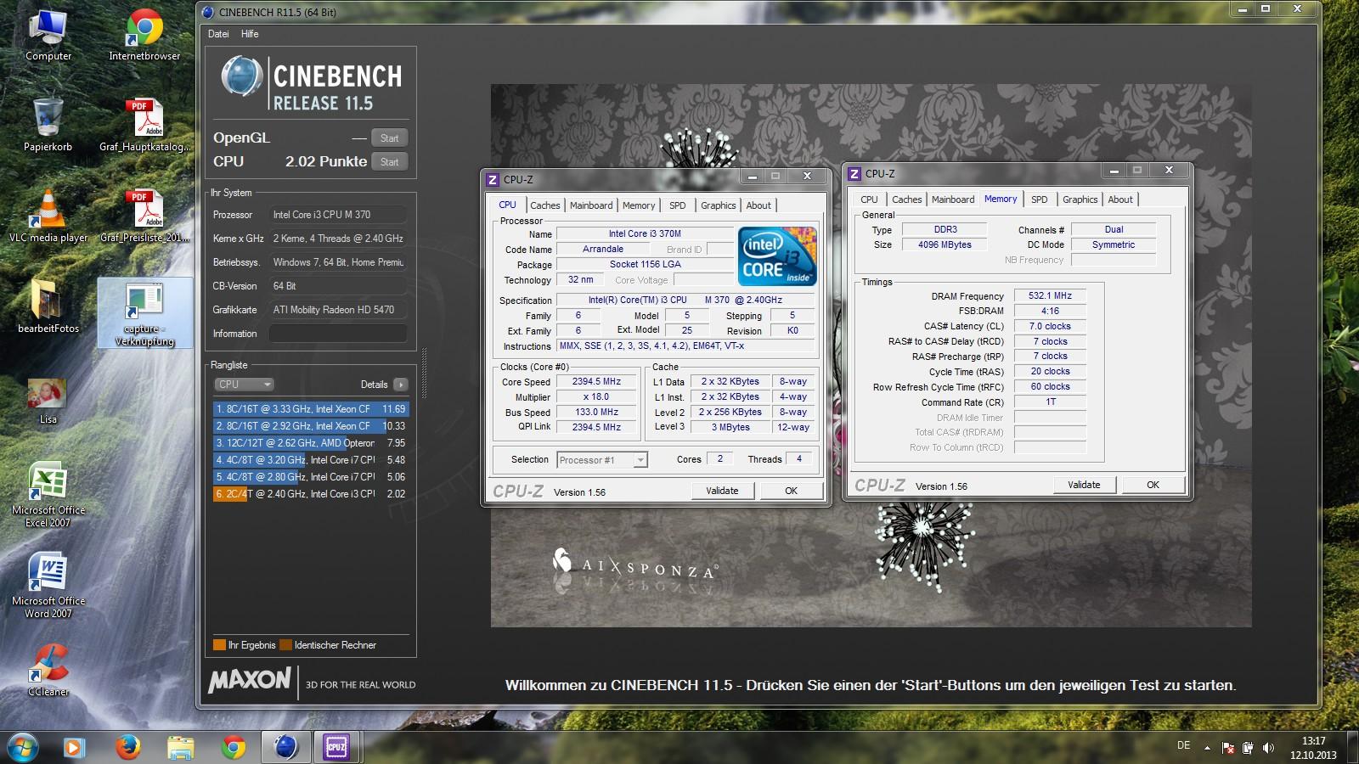Screen dimensions: 1359x764
Task: Click the volume speaker tray icon
Action: [x=1268, y=748]
